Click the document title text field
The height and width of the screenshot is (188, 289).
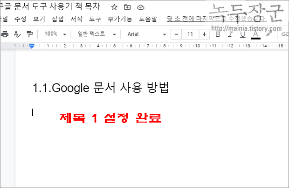coord(50,6)
